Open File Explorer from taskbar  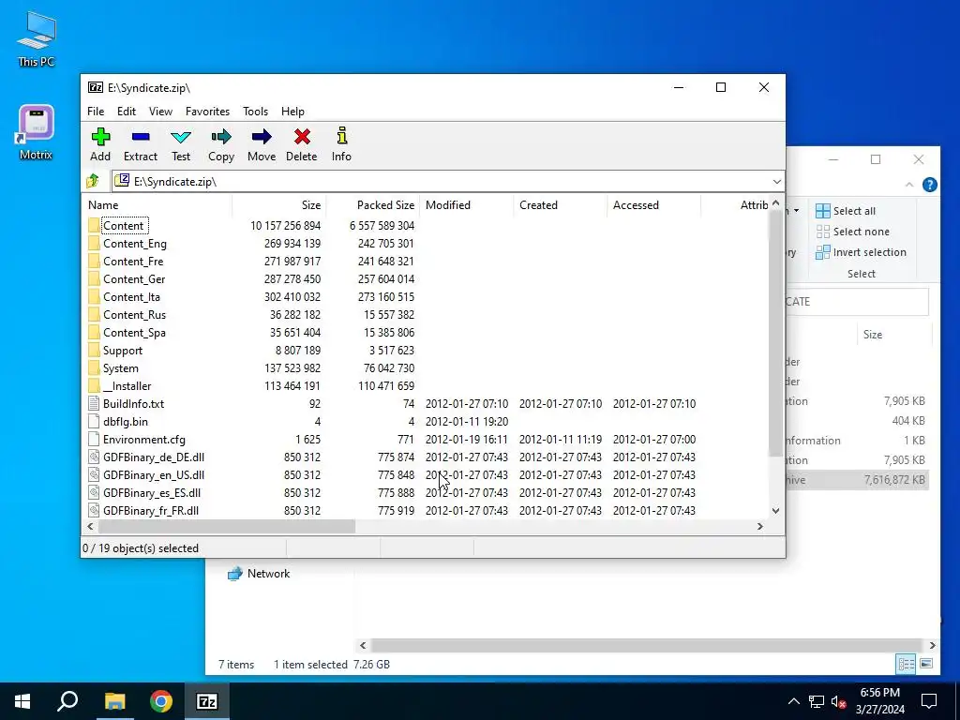tap(114, 701)
